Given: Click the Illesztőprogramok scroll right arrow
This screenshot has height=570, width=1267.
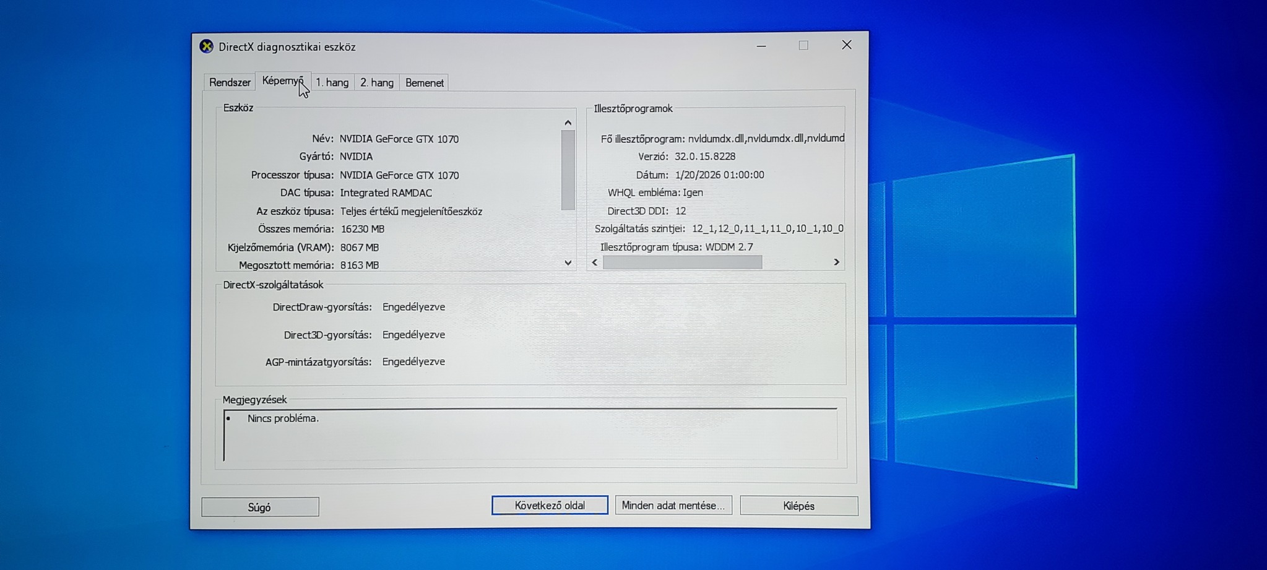Looking at the screenshot, I should (x=836, y=262).
